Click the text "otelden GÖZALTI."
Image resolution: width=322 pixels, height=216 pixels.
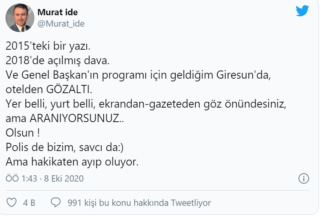(x=49, y=90)
